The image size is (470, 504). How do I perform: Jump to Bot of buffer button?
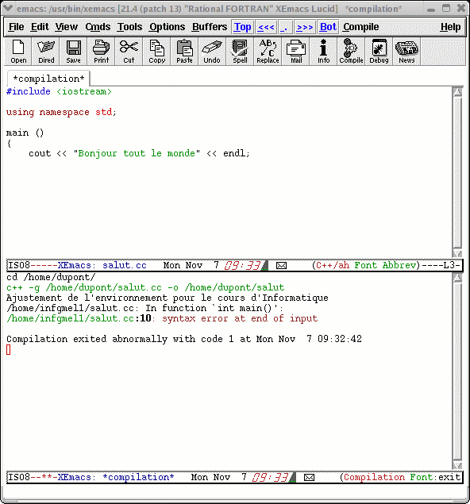pyautogui.click(x=328, y=27)
